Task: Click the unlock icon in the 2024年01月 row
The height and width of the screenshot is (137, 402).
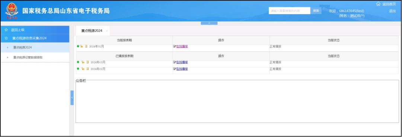Action: (x=81, y=46)
